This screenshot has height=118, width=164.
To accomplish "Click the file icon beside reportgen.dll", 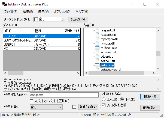I will pos(97,39).
